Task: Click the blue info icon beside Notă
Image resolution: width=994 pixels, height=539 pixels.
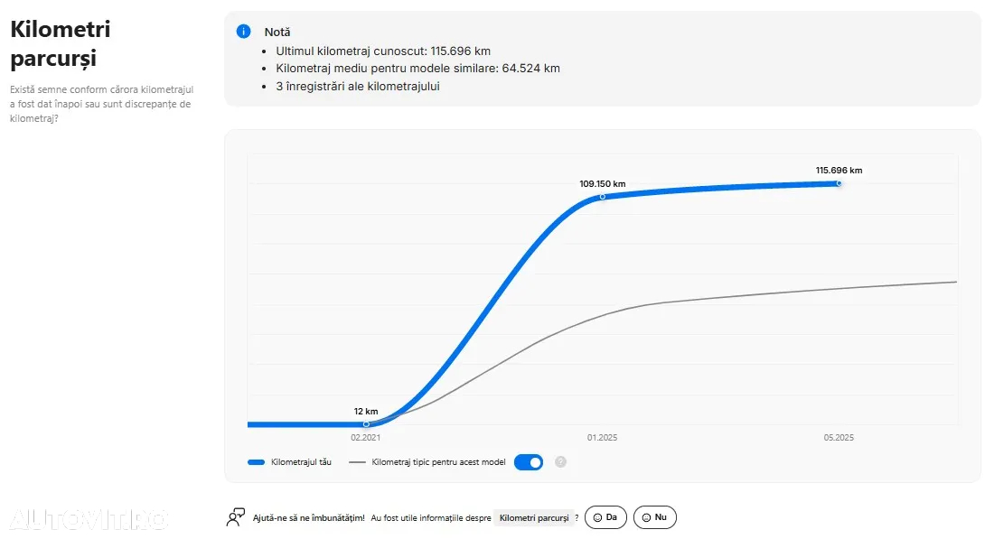Action: coord(243,32)
